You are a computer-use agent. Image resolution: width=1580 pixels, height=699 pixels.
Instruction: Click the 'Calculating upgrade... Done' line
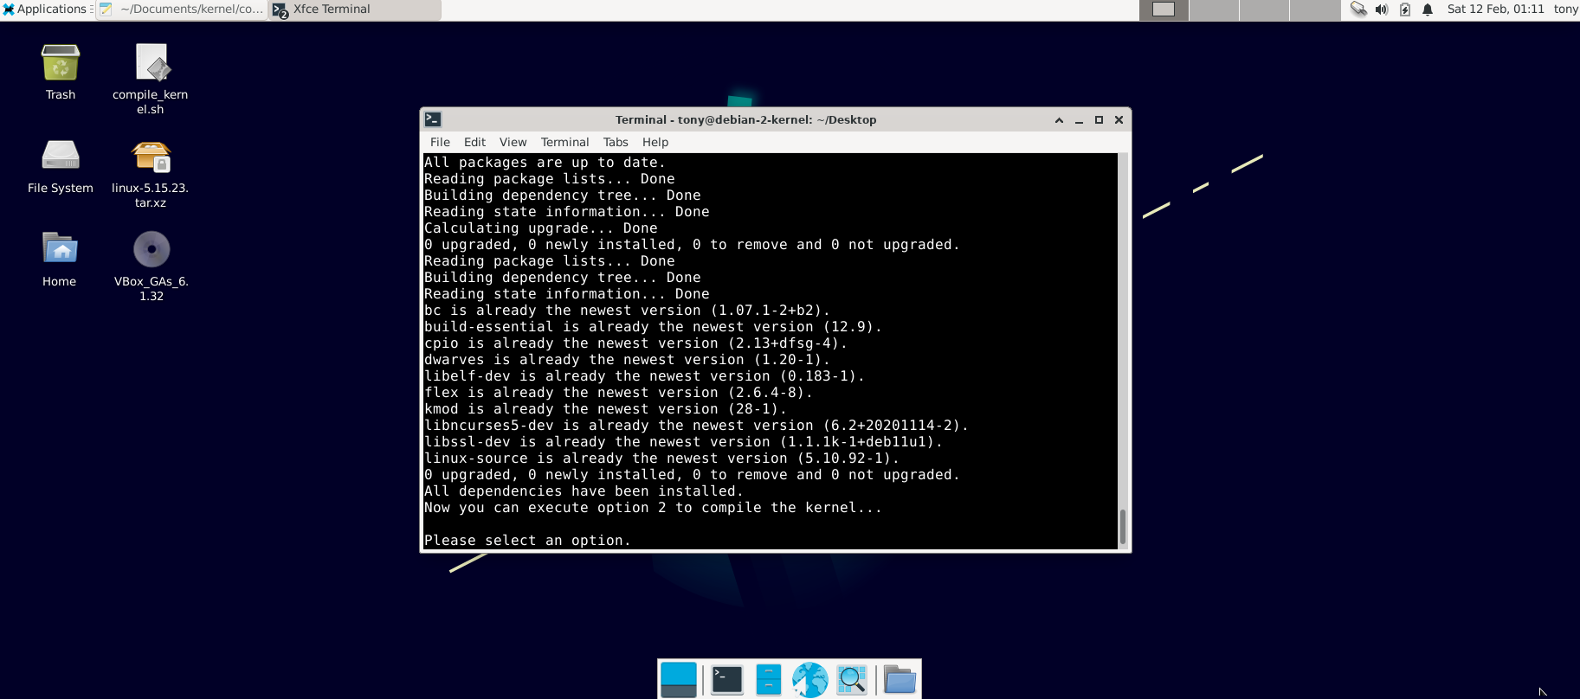[x=540, y=228]
